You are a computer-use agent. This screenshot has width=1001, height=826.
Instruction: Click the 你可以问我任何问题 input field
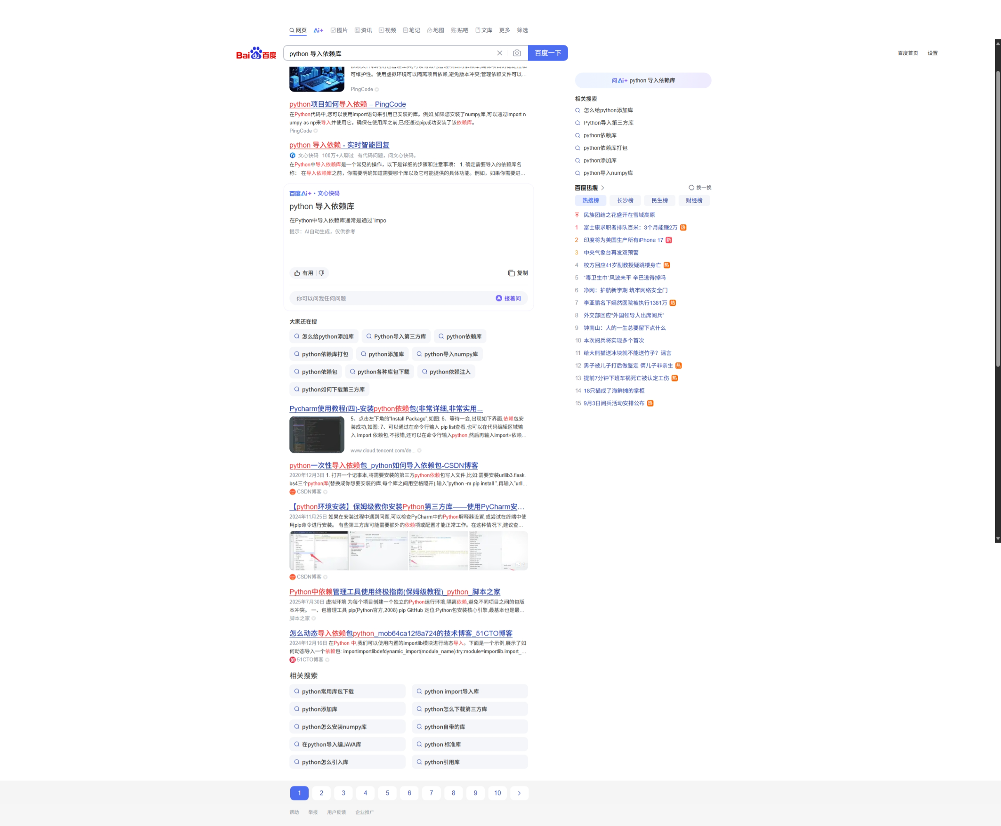coord(392,298)
